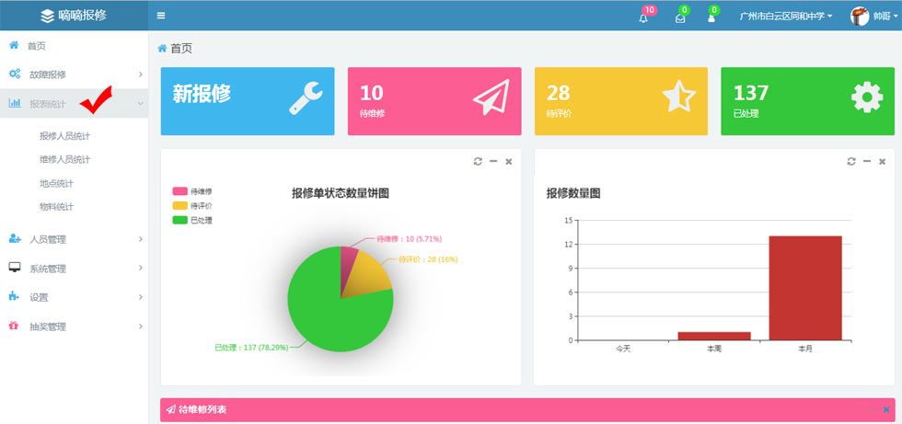Click the 嘀嘀报修 logo
The height and width of the screenshot is (424, 902).
74,16
